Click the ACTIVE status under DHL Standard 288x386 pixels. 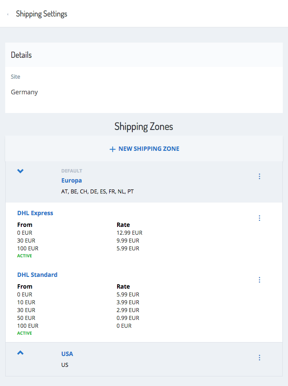pyautogui.click(x=25, y=333)
